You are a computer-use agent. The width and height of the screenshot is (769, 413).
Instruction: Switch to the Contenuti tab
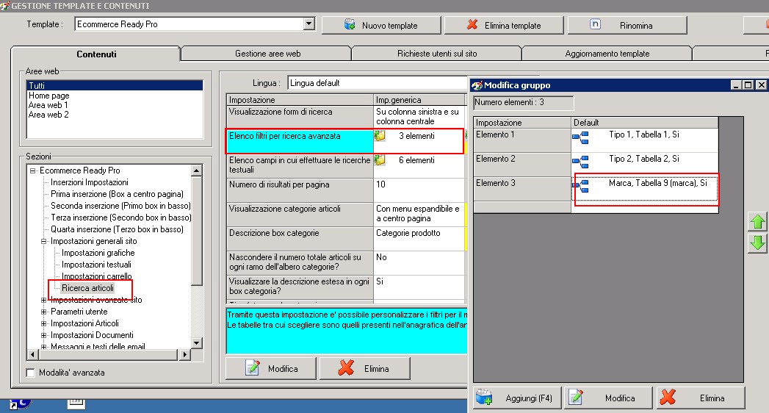[96, 54]
